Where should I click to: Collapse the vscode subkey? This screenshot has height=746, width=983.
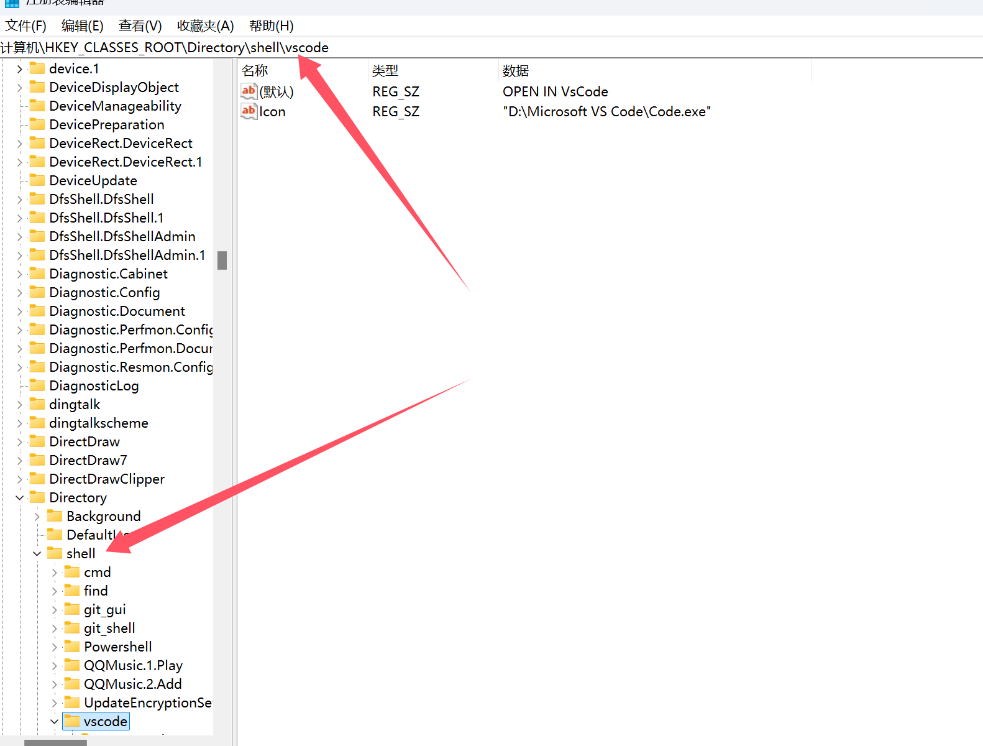(x=54, y=722)
